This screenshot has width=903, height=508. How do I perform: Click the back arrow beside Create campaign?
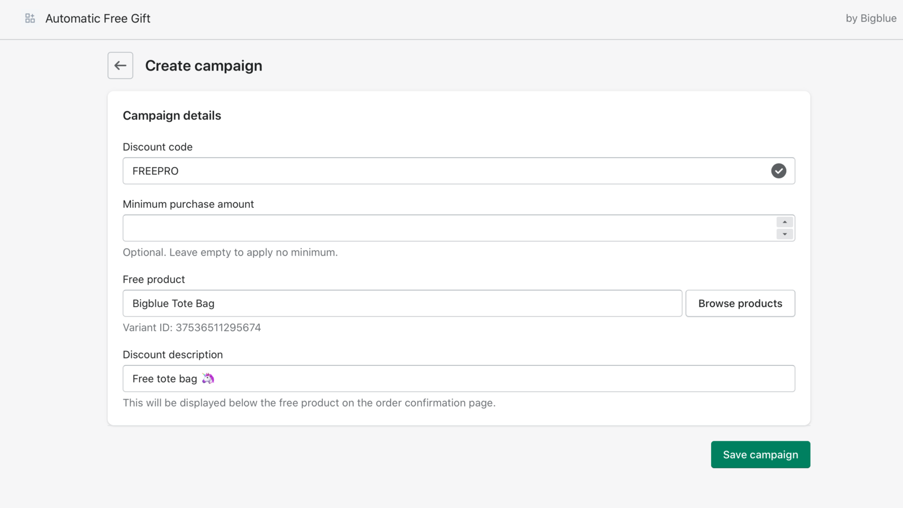point(120,65)
